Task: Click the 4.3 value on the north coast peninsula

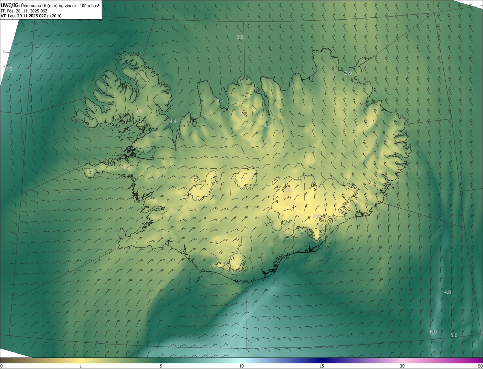Action: 220,100
